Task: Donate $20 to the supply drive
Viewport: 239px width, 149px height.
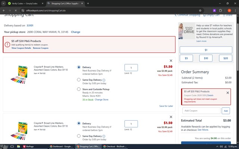Action: point(226,58)
